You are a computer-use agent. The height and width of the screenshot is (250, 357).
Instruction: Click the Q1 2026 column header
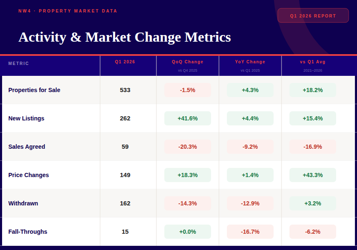tap(125, 62)
